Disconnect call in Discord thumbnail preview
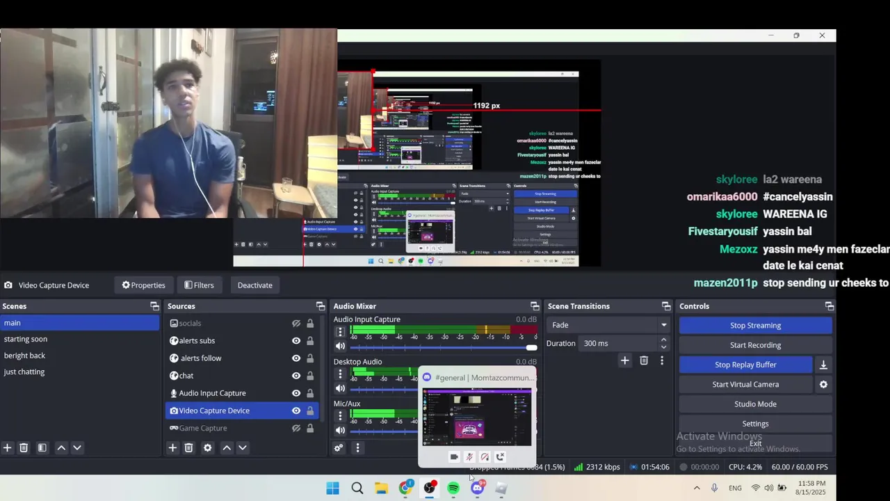The image size is (890, 501). tap(500, 457)
